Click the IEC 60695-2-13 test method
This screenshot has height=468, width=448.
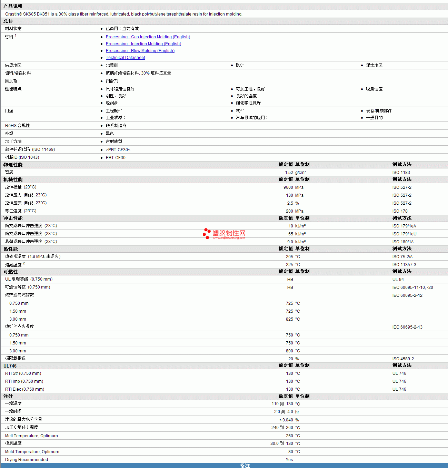pos(407,327)
